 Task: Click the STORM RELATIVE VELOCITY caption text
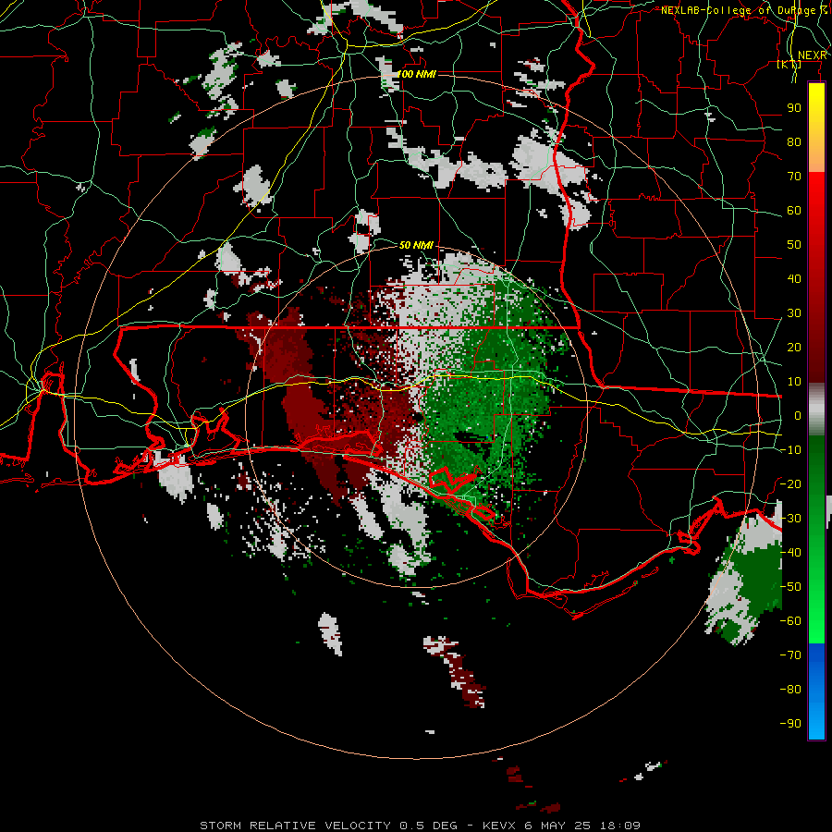tap(295, 826)
